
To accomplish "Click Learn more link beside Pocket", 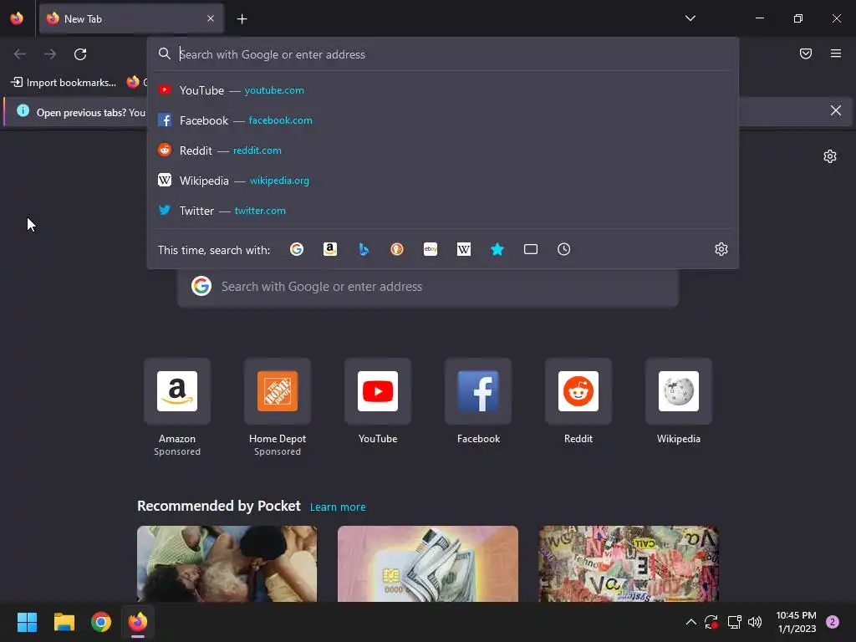I will [x=338, y=507].
